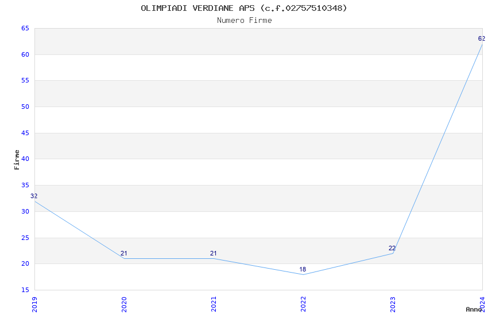The width and height of the screenshot is (488, 315).
Task: Click the 2022 x-axis year label
Action: [x=303, y=305]
